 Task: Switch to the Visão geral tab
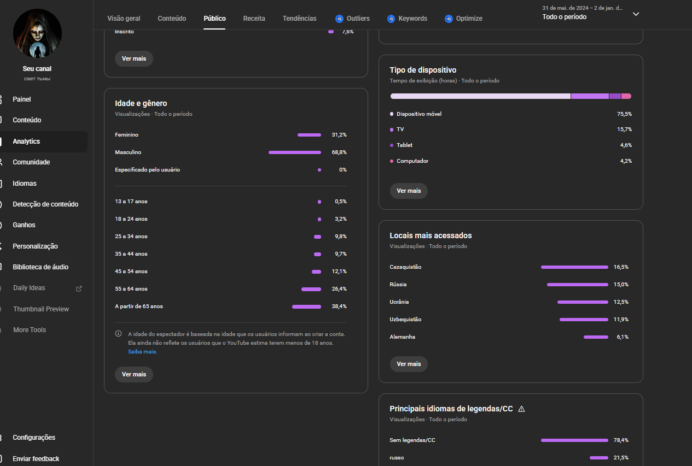click(x=124, y=19)
